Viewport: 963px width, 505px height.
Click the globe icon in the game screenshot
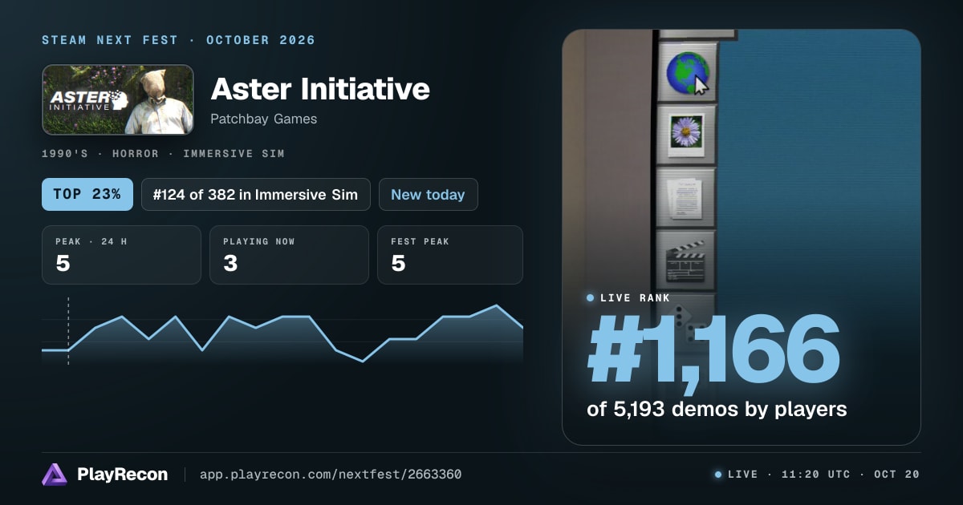[x=687, y=73]
